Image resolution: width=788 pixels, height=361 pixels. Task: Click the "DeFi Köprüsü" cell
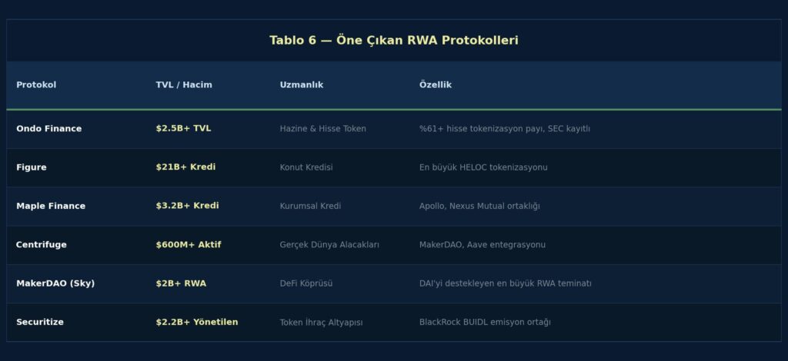[306, 283]
